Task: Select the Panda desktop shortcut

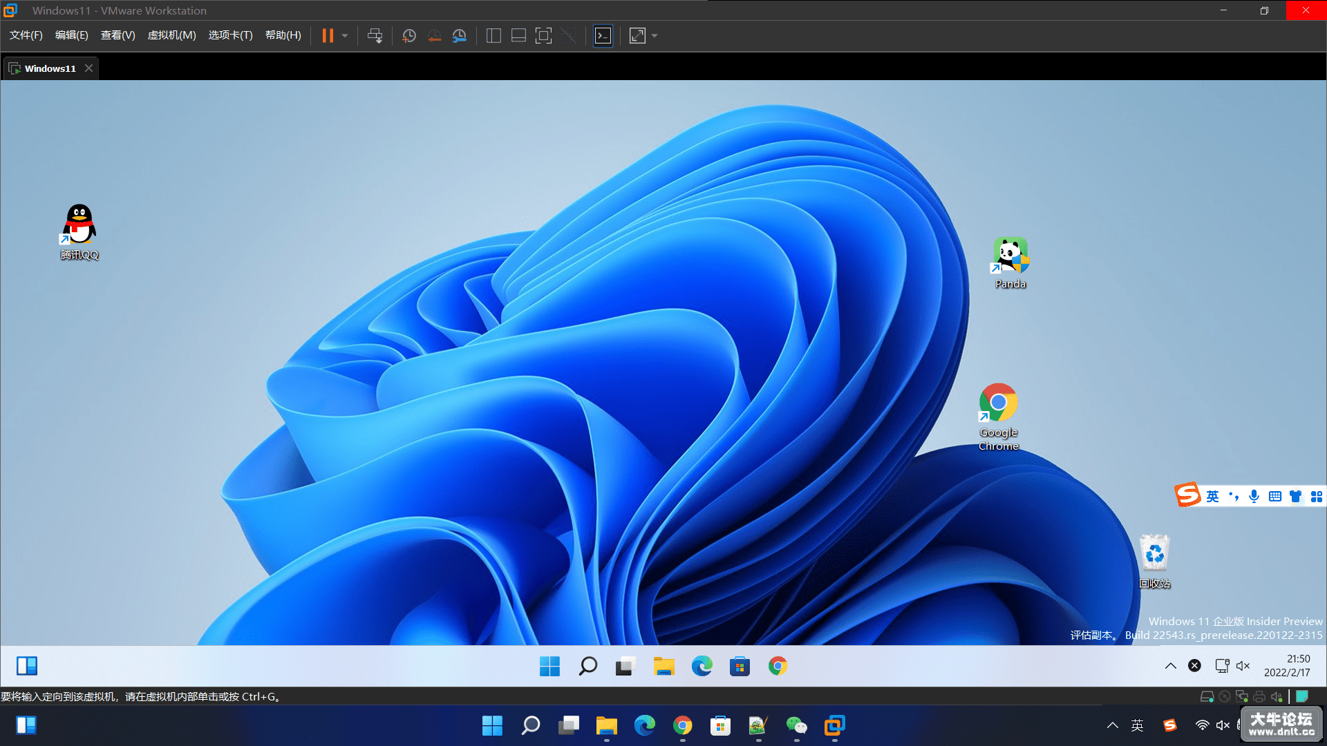Action: (x=1010, y=263)
